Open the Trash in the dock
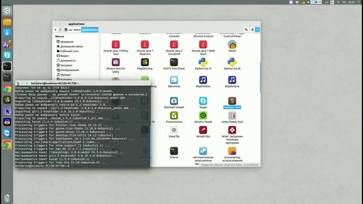363x204 pixels. (7, 198)
